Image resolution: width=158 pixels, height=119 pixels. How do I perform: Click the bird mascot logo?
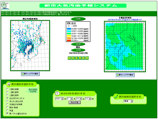coord(5,6)
